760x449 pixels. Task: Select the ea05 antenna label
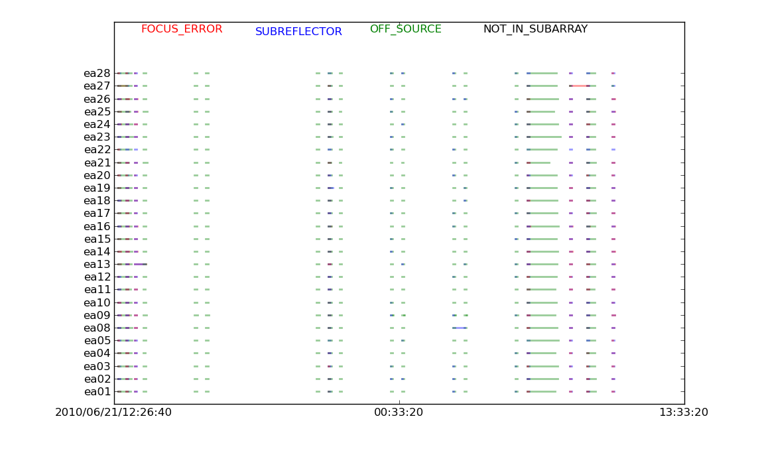[97, 341]
